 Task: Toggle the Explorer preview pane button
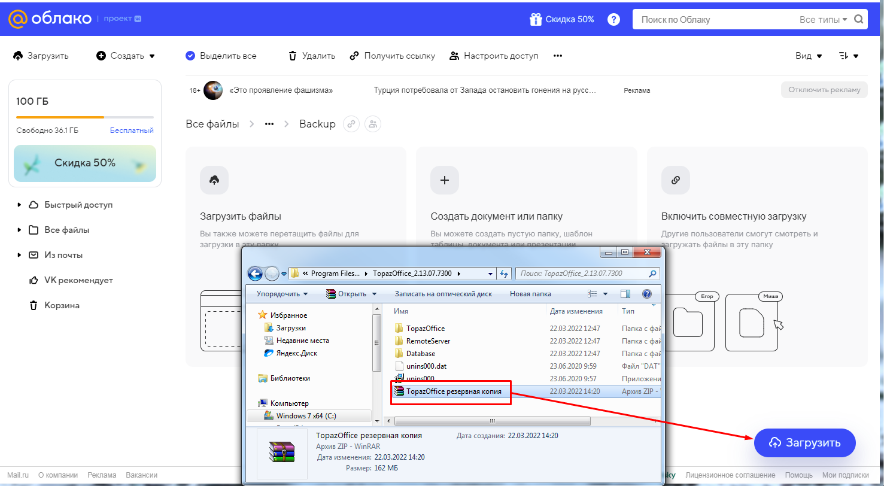pyautogui.click(x=626, y=294)
